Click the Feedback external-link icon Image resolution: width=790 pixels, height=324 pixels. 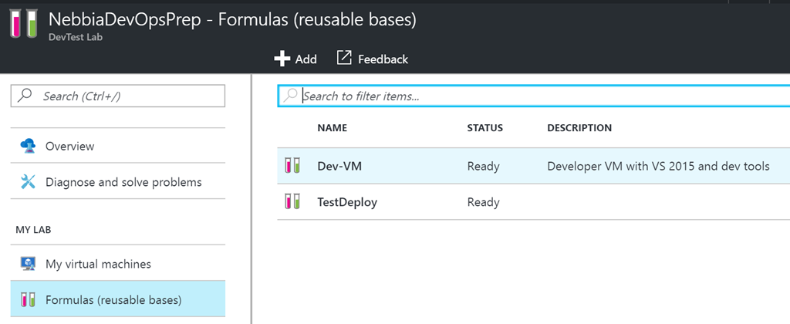coord(343,58)
